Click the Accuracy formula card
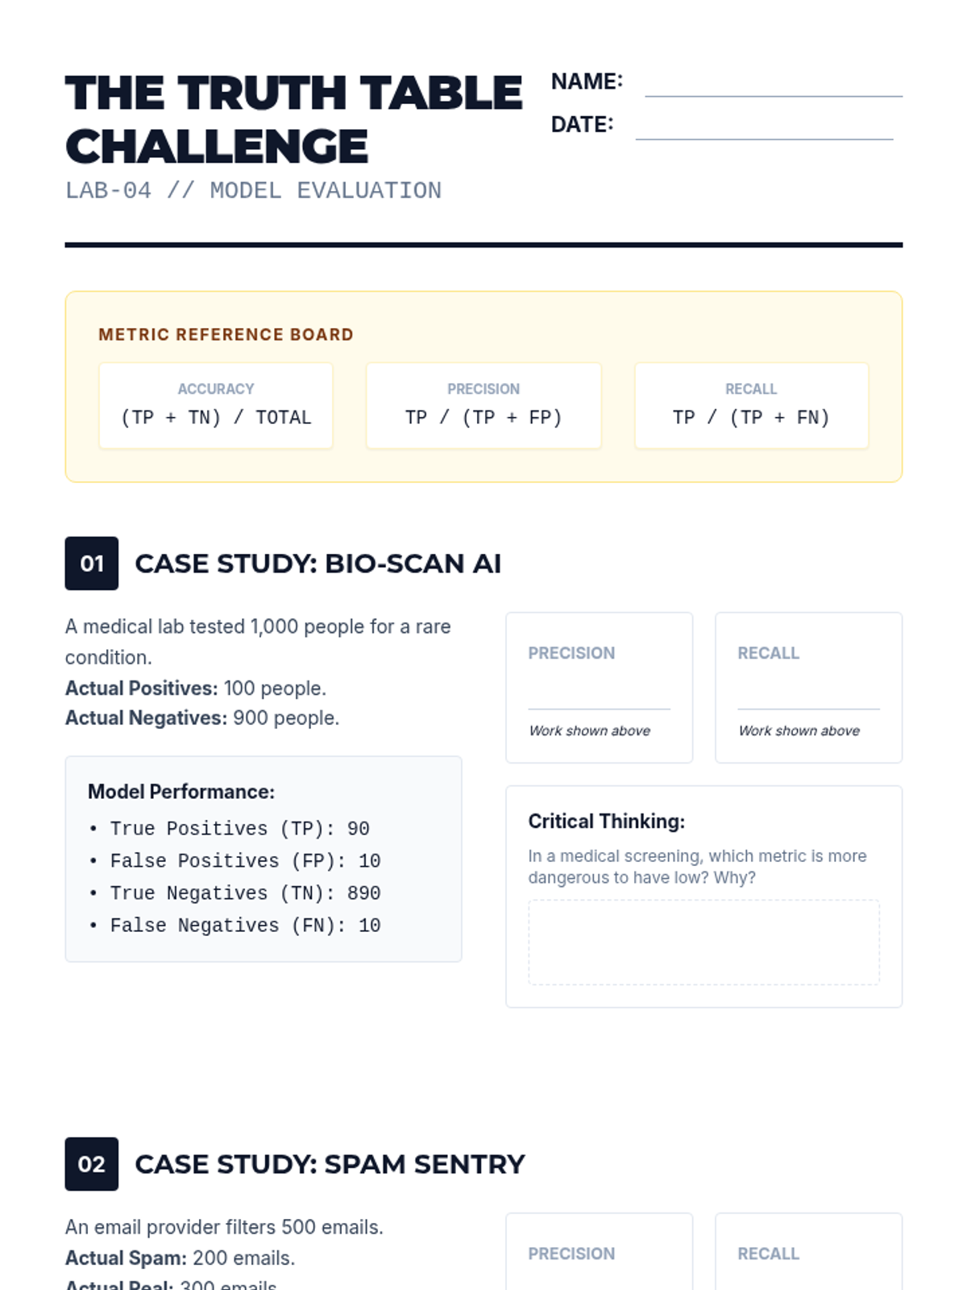This screenshot has height=1290, width=967. (216, 406)
